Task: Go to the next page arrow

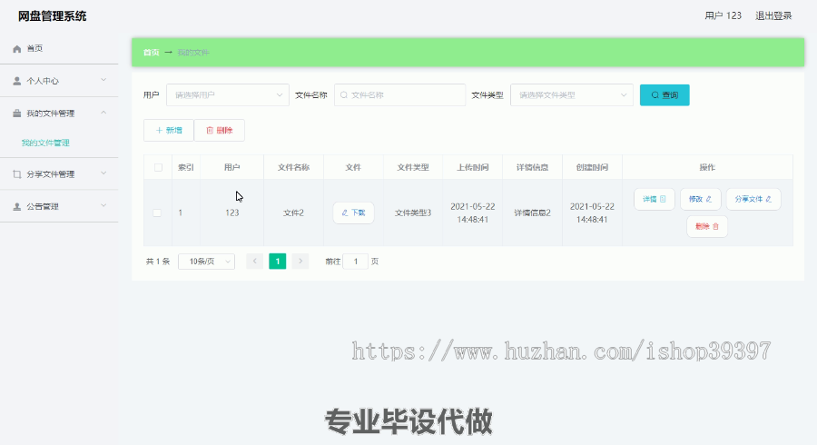Action: point(300,261)
